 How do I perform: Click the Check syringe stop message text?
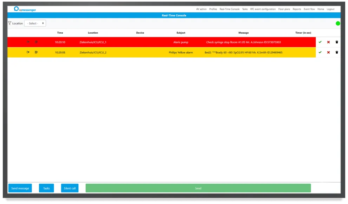point(243,42)
